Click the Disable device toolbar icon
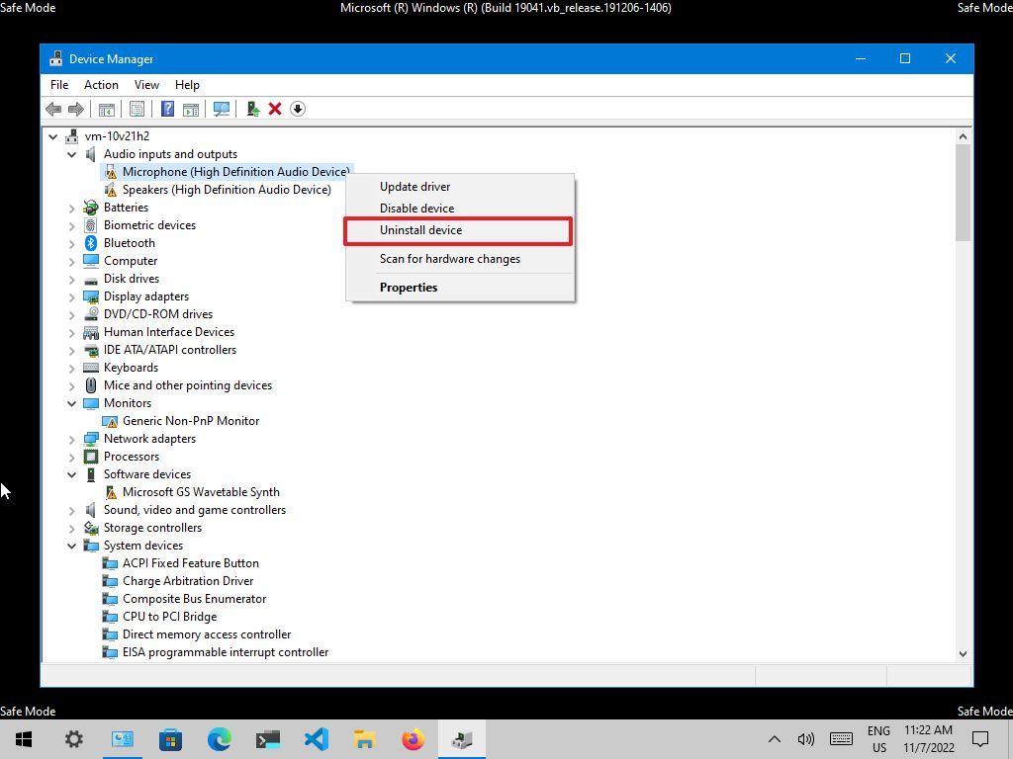This screenshot has height=759, width=1013. click(x=297, y=109)
